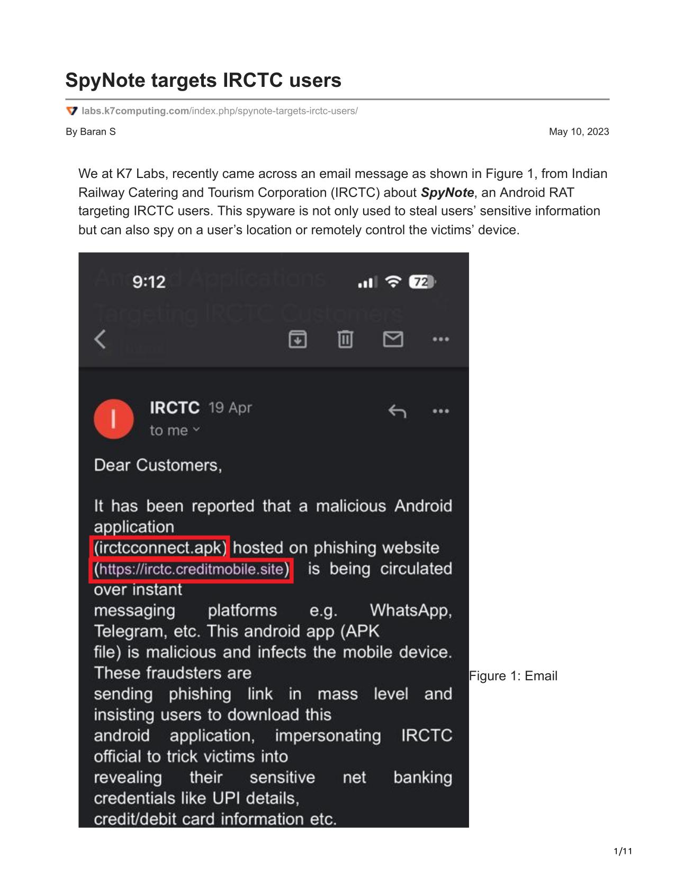Expand the 'to me' recipient details
The width and height of the screenshot is (675, 874).
click(x=175, y=431)
